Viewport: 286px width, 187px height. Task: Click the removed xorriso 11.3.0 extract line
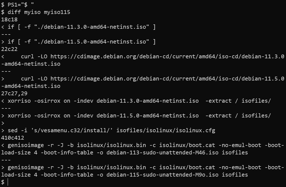point(136,101)
